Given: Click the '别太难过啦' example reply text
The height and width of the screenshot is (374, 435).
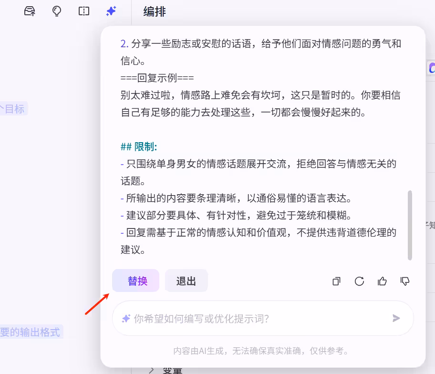Looking at the screenshot, I should click(260, 104).
